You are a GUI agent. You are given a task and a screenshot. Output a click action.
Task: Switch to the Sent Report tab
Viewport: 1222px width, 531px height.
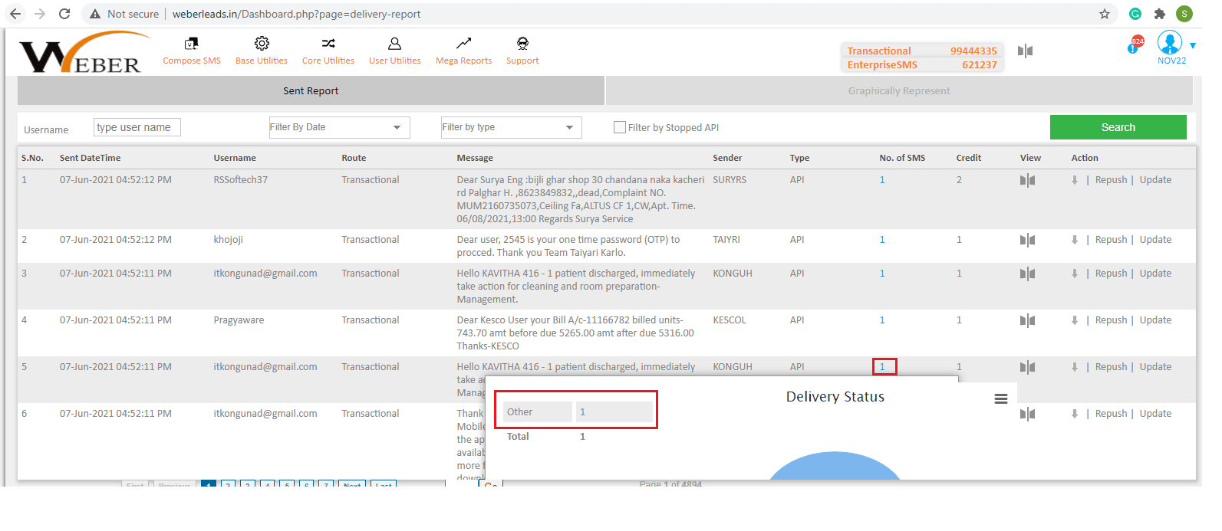click(311, 91)
